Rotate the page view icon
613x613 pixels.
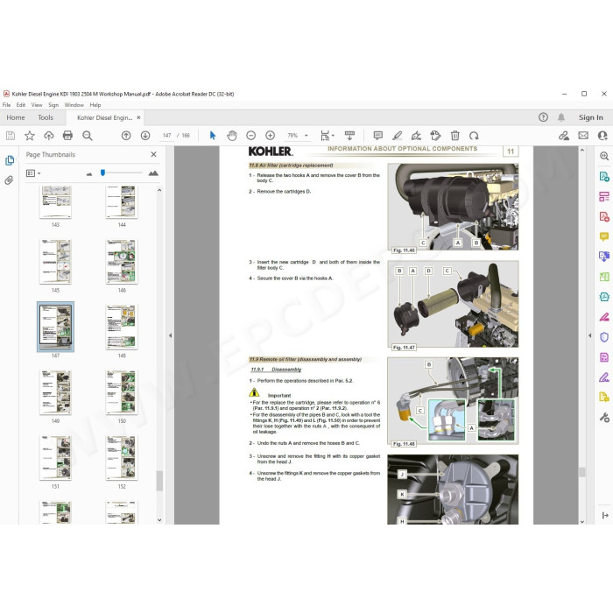(x=474, y=136)
